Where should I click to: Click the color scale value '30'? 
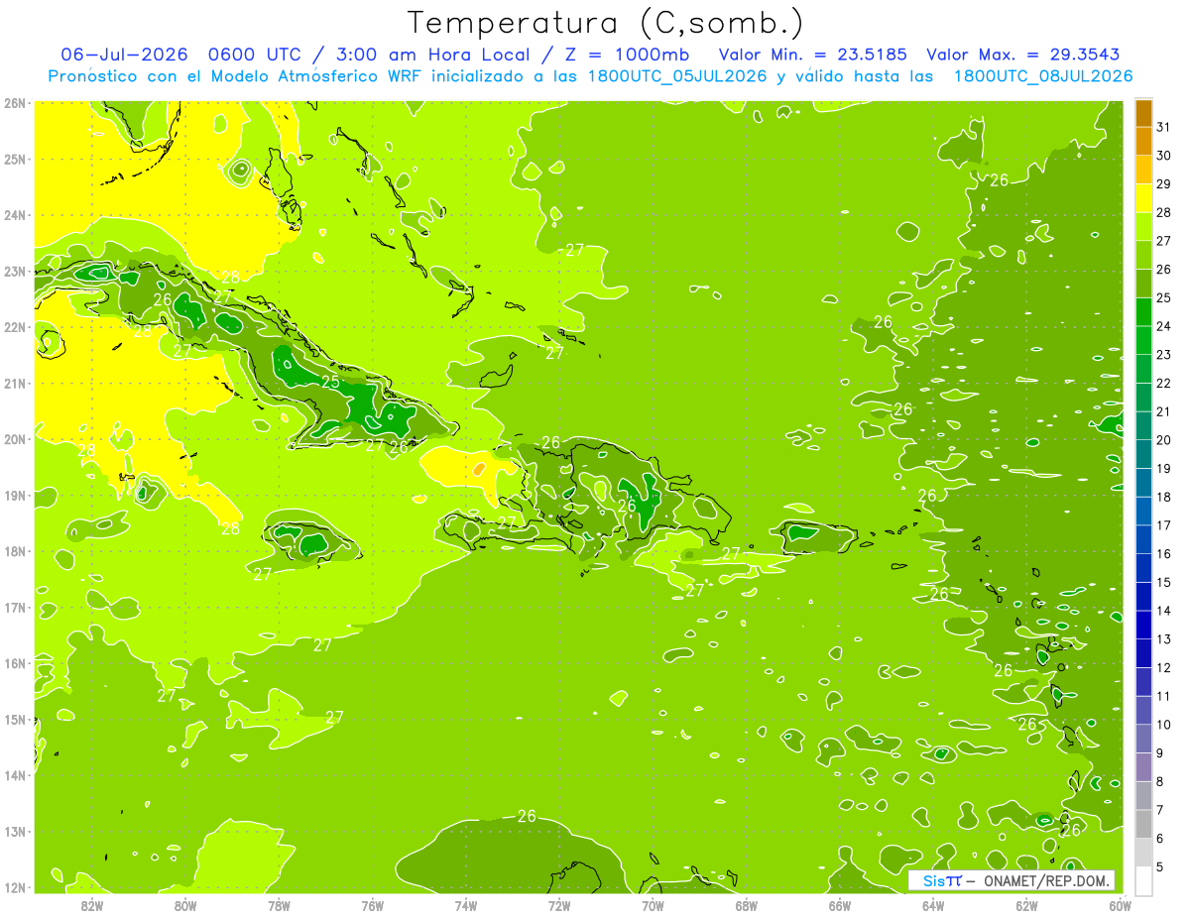(x=1163, y=156)
